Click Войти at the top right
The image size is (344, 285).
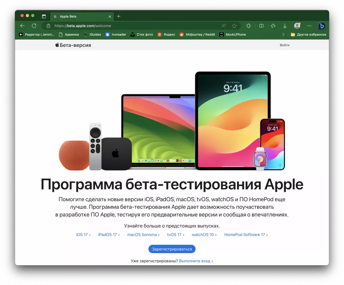point(285,45)
